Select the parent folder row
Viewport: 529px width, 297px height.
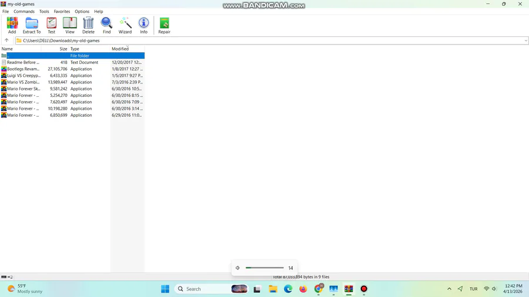[x=72, y=56]
